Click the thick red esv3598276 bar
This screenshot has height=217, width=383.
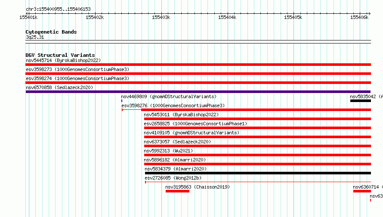point(256,110)
